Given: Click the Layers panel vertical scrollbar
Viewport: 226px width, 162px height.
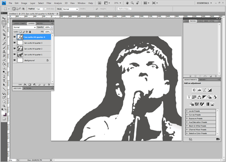Looking at the screenshot, I should [52, 59].
